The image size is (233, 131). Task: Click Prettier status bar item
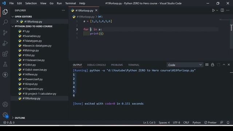coord(210,123)
